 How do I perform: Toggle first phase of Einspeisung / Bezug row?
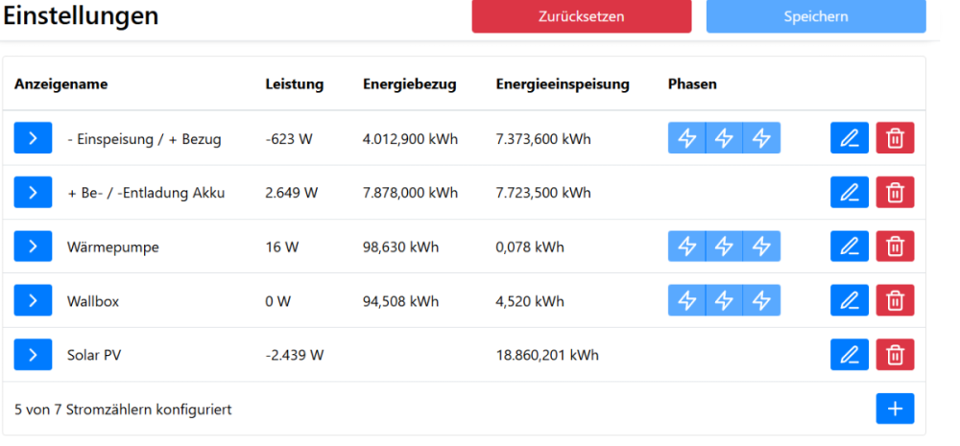point(687,138)
